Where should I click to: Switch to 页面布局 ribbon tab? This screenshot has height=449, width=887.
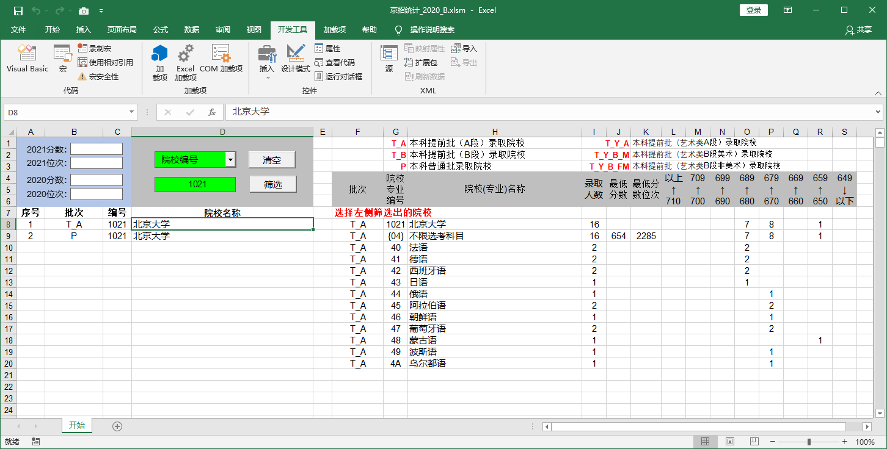tap(122, 29)
